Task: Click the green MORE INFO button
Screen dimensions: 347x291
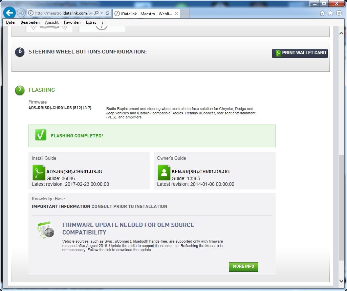Action: [x=243, y=267]
